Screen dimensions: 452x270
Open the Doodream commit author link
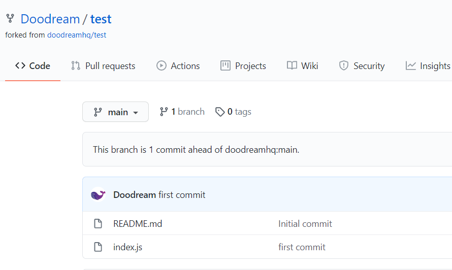pos(135,195)
